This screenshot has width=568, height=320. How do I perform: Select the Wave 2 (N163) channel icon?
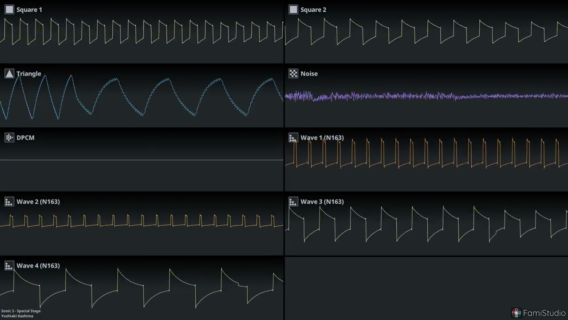(9, 202)
